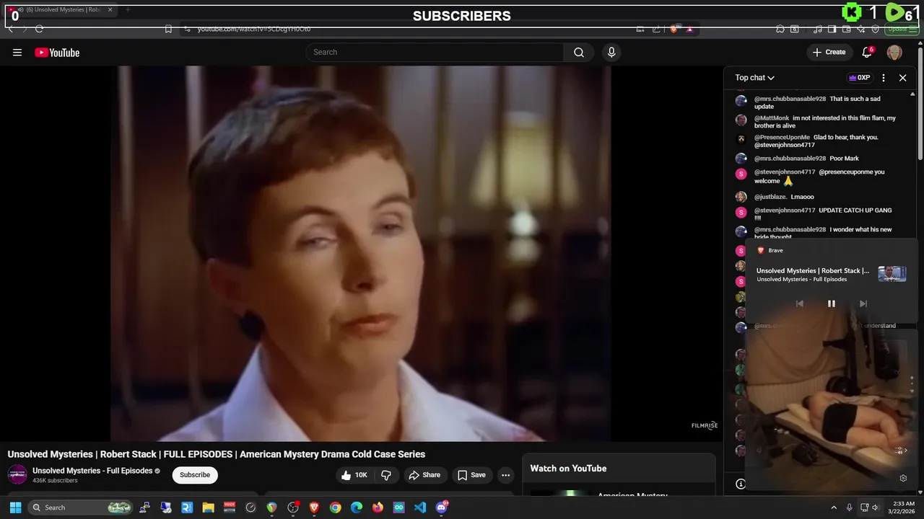Open the account avatar menu
Viewport: 924px width, 519px height.
(x=894, y=52)
